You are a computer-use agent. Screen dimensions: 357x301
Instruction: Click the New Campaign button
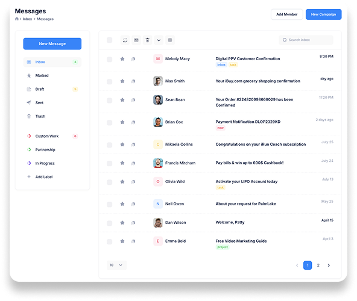[323, 14]
